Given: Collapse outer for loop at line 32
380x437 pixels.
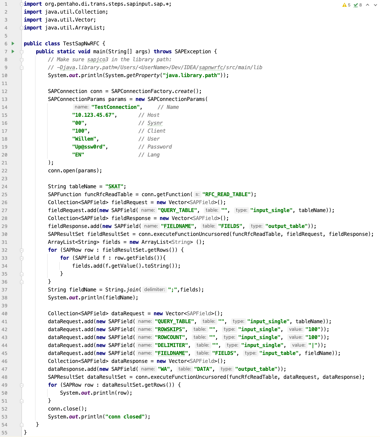Looking at the screenshot, I should click(x=22, y=250).
